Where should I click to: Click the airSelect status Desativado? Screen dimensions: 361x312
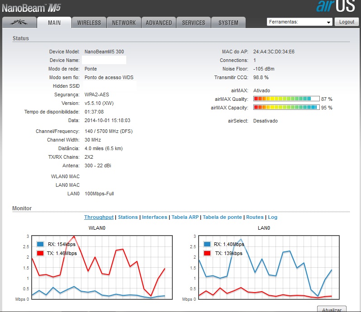266,121
